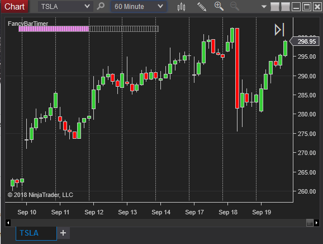
Task: Click the 285.00 price axis label
Action: [307, 95]
